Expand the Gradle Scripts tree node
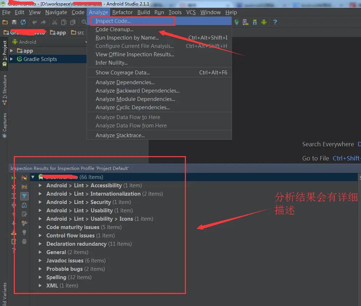 tap(12, 59)
